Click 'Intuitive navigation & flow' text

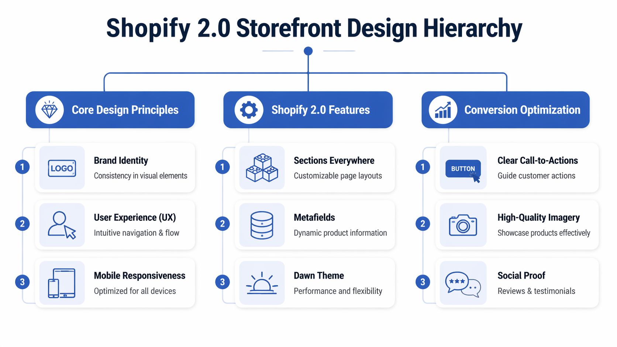(137, 233)
